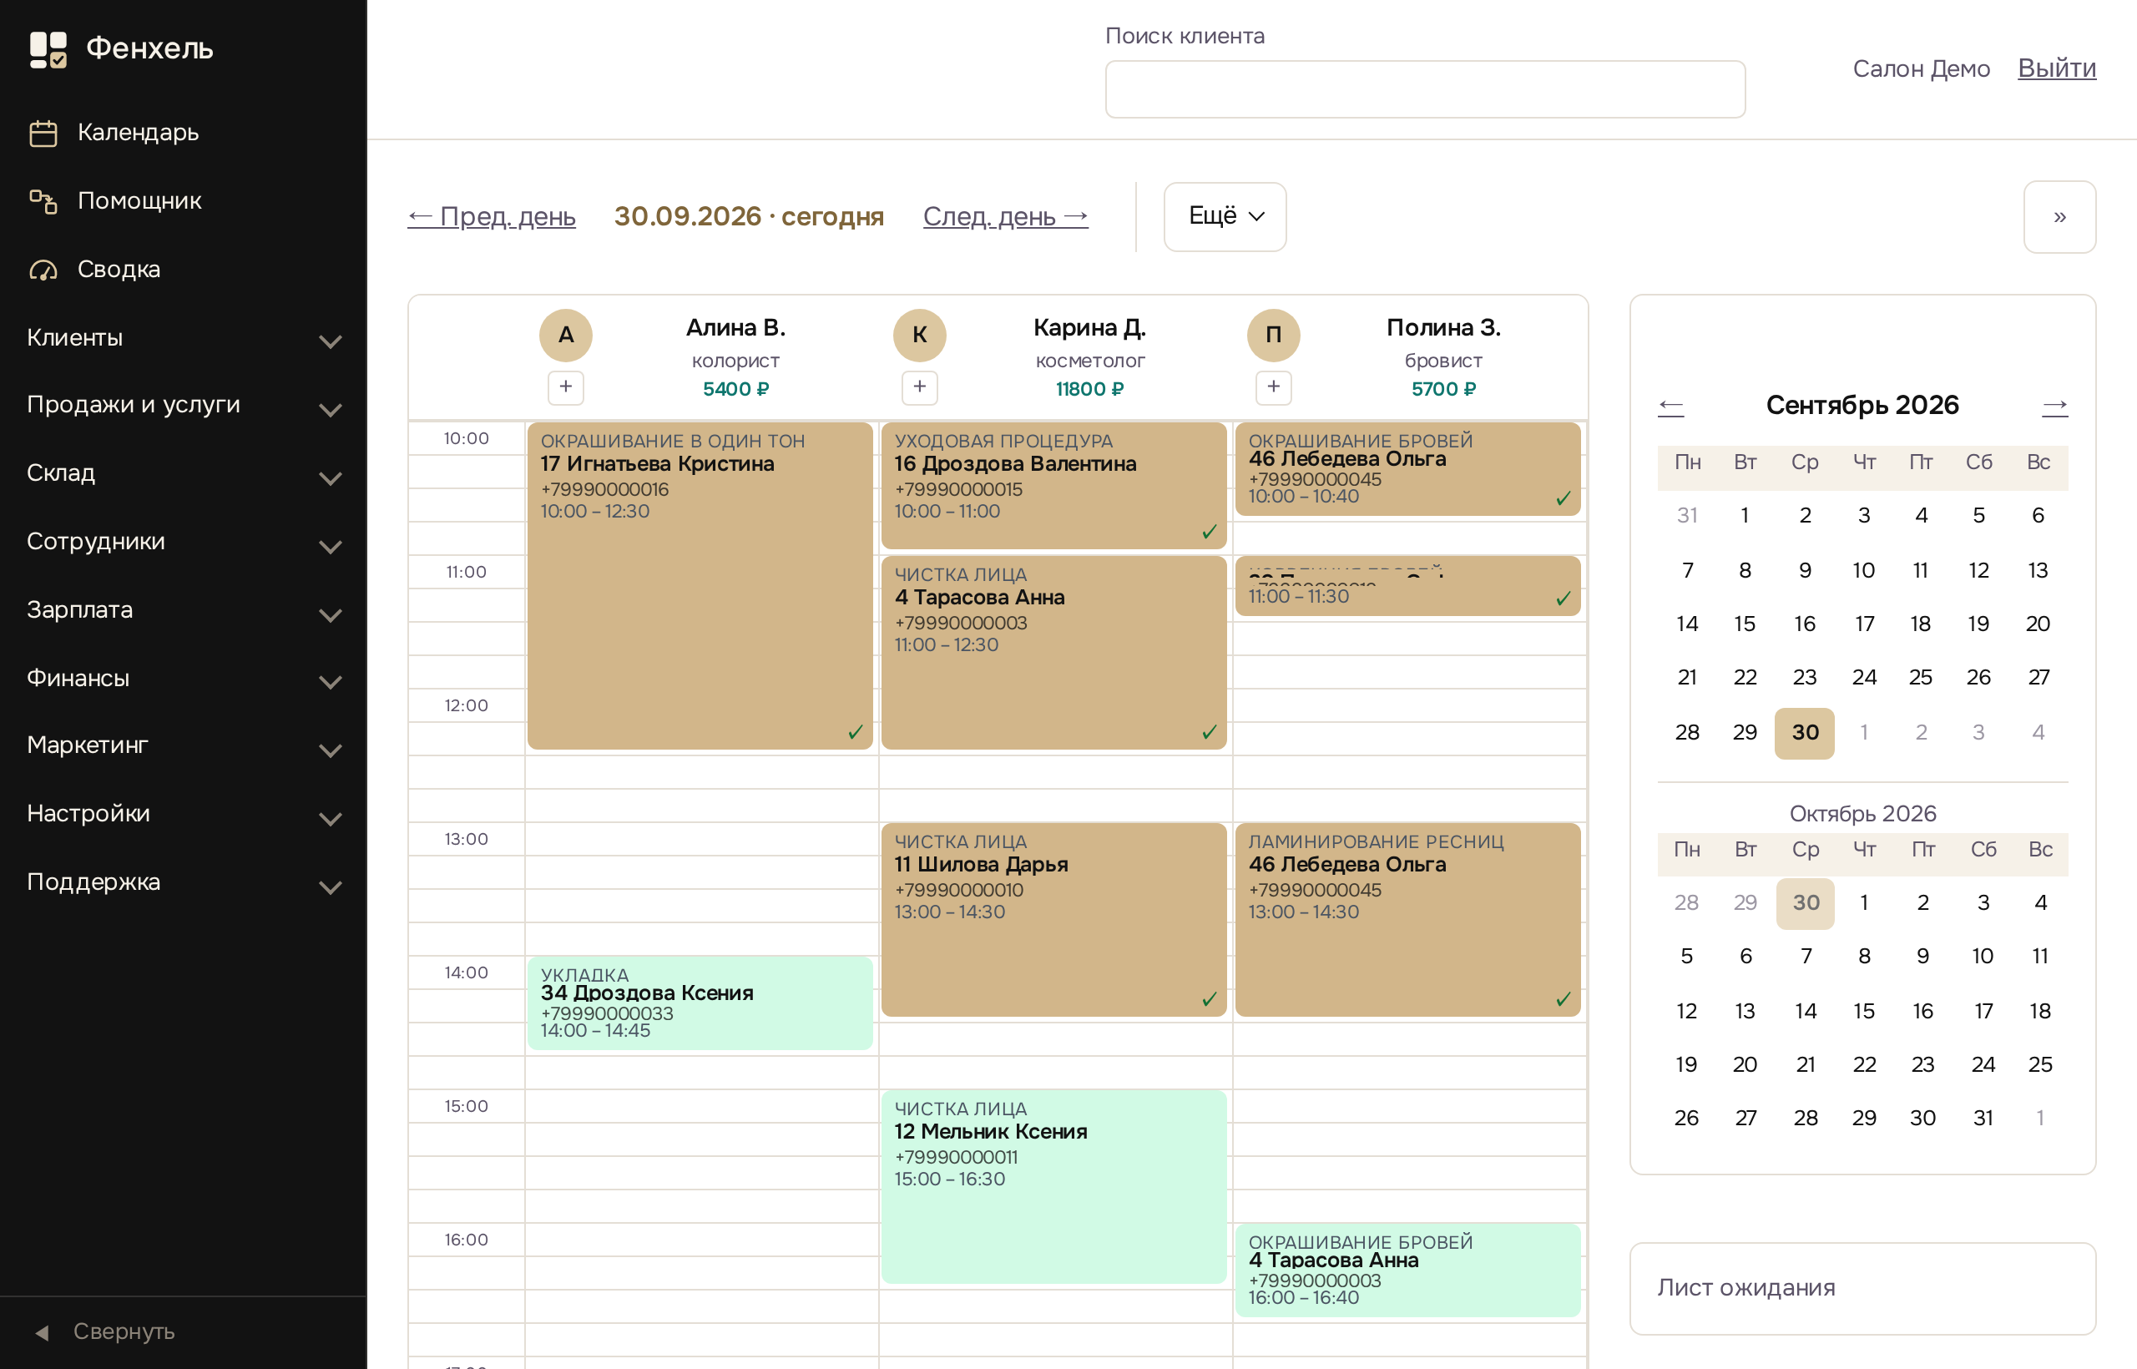
Task: Collapse right panel with double chevron button
Action: click(x=2059, y=217)
